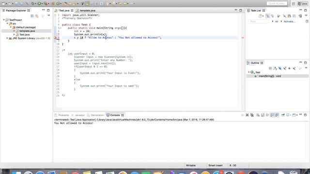Toggle Hide Non-Public Members green dot
Image resolution: width=310 pixels, height=174 pixels.
(x=289, y=68)
